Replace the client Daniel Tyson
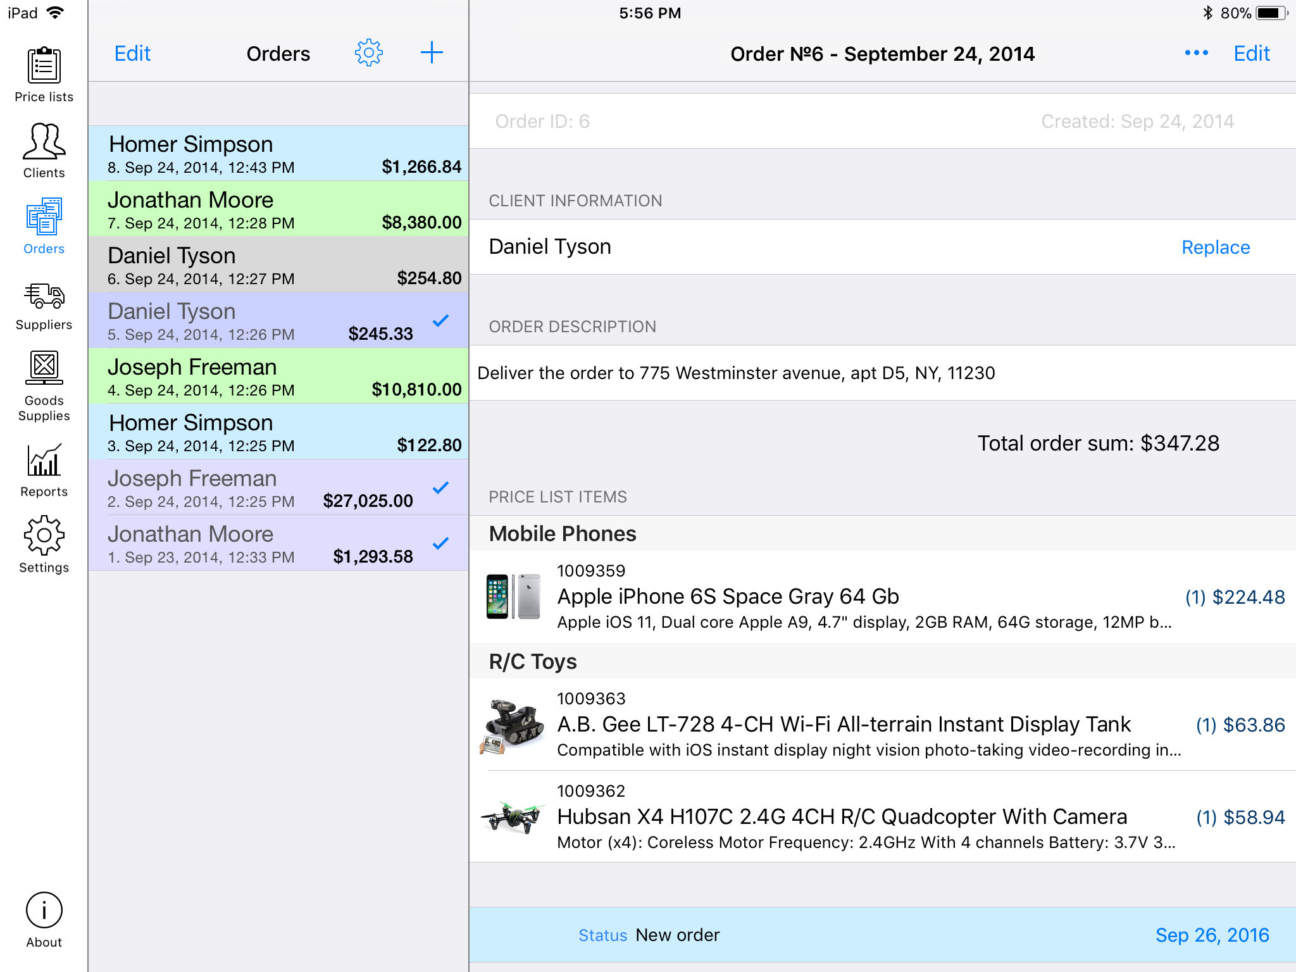This screenshot has width=1296, height=972. point(1216,247)
